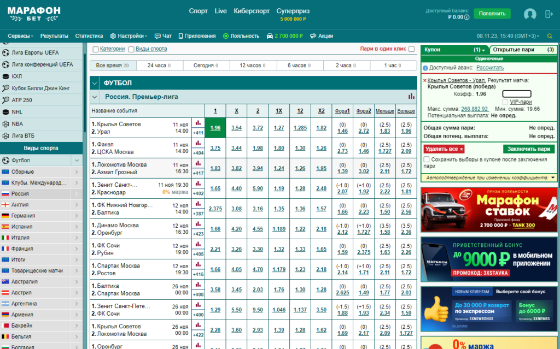Open the Live section
Image resolution: width=560 pixels, height=349 pixels.
(x=221, y=11)
